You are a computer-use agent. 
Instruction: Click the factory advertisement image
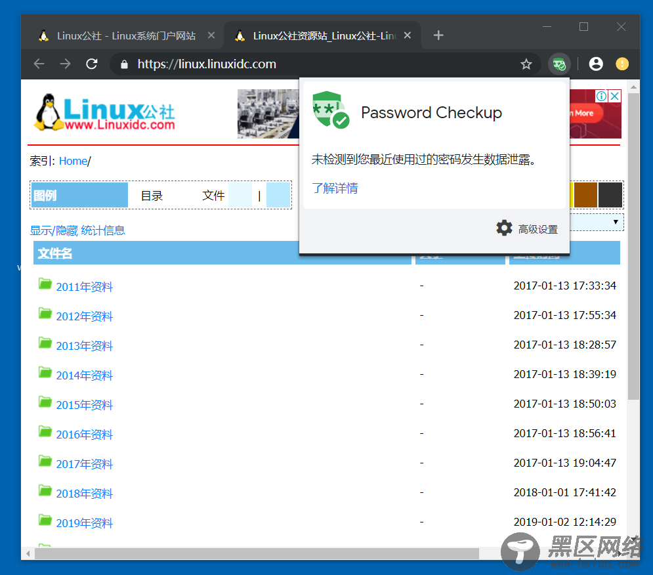tap(268, 114)
